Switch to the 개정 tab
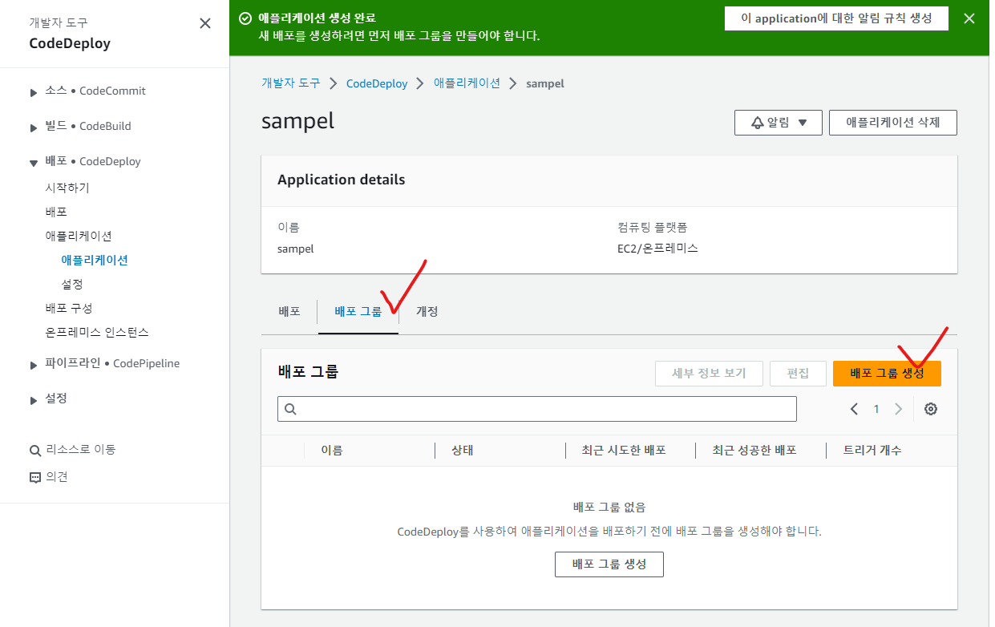 (x=427, y=311)
